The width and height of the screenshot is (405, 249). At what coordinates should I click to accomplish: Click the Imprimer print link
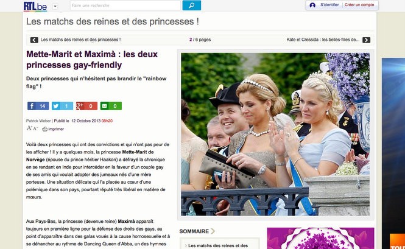coord(53,129)
